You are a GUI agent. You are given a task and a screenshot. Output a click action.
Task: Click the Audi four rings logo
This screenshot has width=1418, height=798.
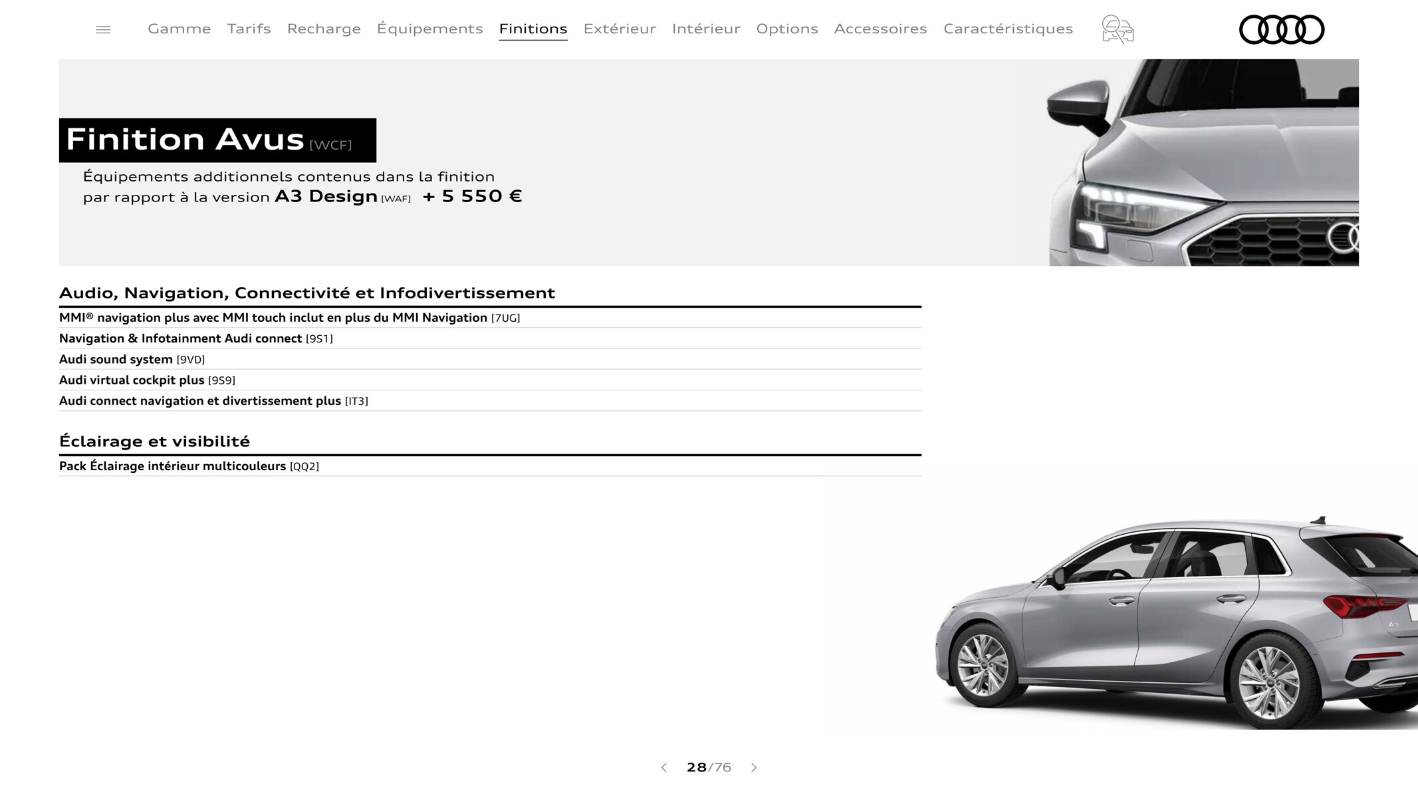1282,30
